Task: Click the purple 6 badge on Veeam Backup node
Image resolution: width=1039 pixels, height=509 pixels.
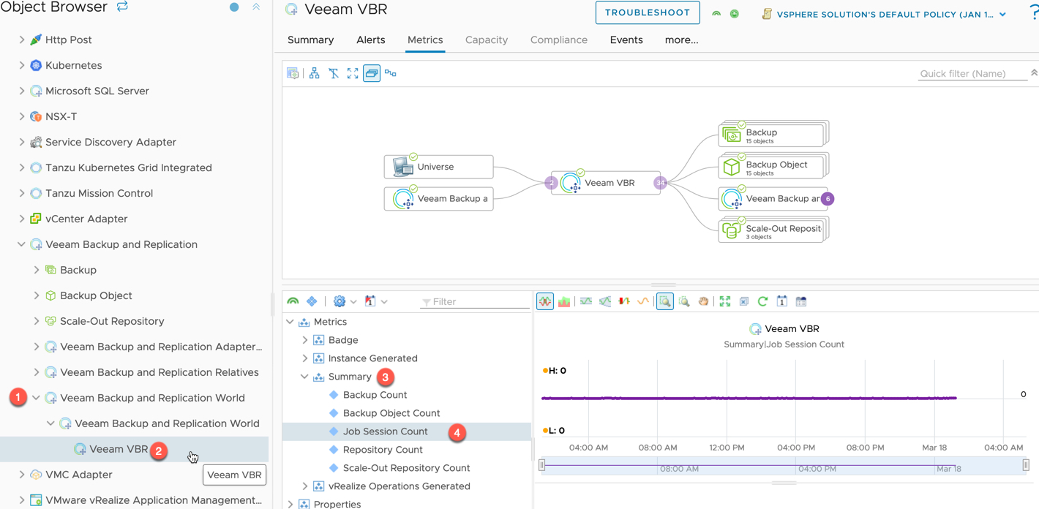Action: click(x=828, y=198)
